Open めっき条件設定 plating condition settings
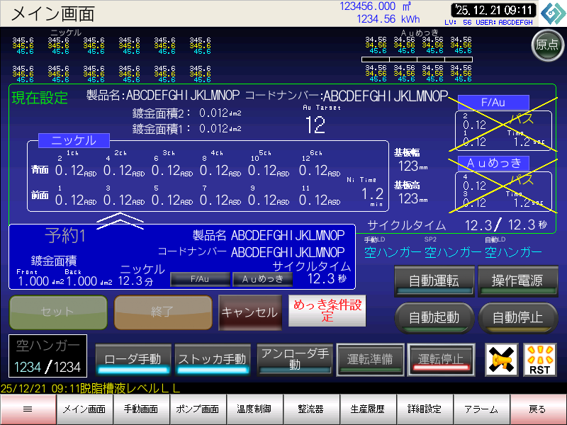The image size is (567, 425). [327, 312]
